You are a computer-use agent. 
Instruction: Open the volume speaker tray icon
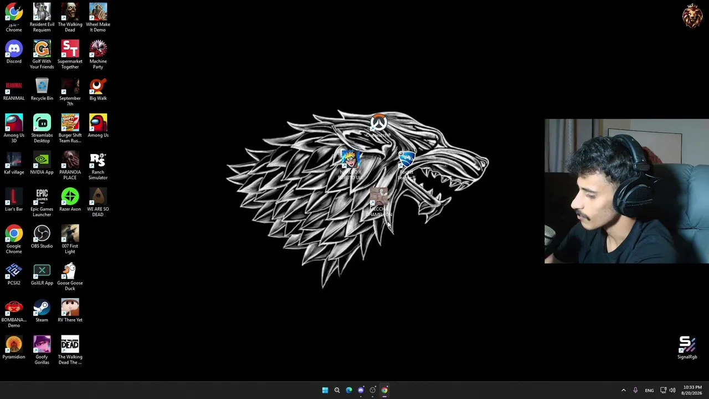(672, 390)
